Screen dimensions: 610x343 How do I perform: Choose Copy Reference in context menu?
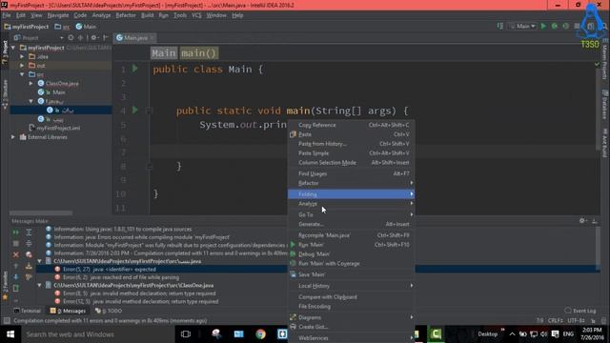351,125
